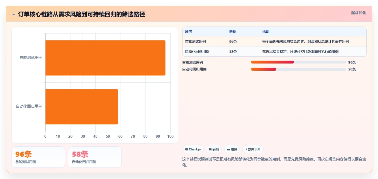
Task: Click the description starting with 每个高优先级风险
Action: [306, 42]
